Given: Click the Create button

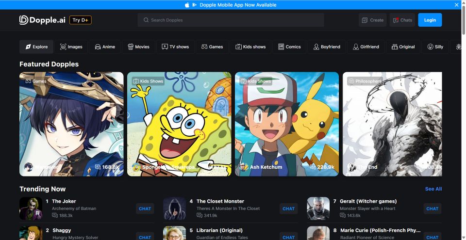Looking at the screenshot, I should (372, 20).
